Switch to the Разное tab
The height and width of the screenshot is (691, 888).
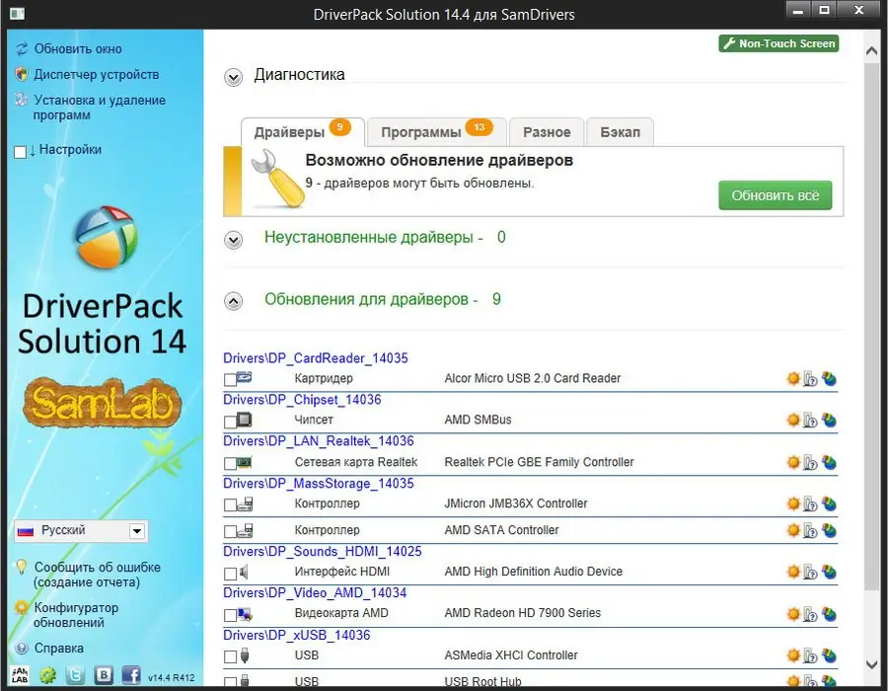click(547, 132)
